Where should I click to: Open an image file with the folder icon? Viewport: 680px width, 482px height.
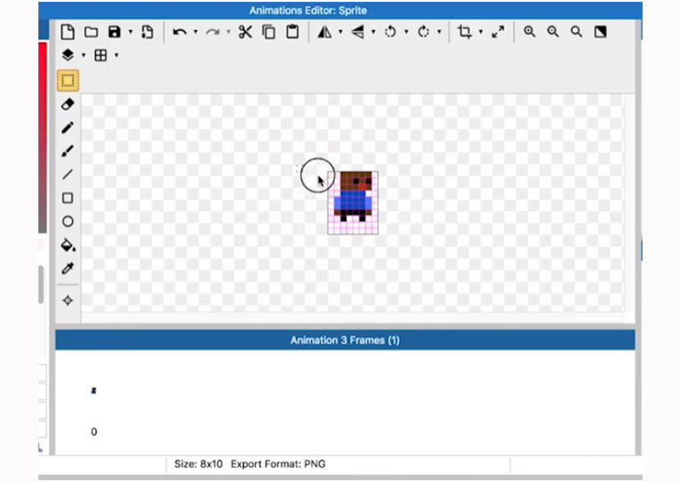[x=91, y=32]
